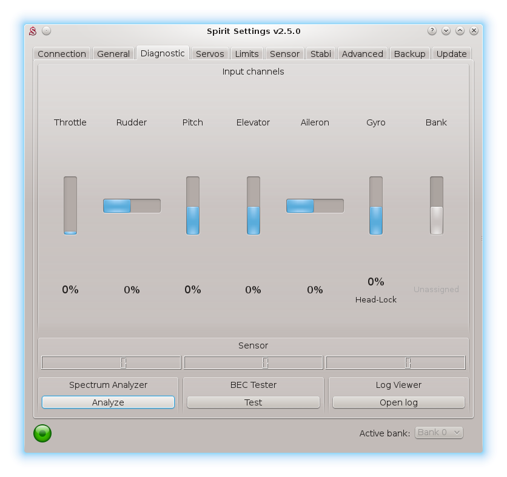Switch to the Stabi tab
The image size is (507, 477).
[321, 54]
